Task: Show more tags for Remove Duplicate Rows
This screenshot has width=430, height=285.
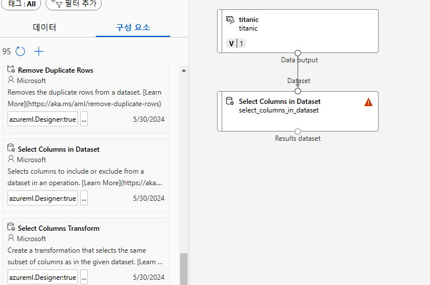Action: point(84,119)
